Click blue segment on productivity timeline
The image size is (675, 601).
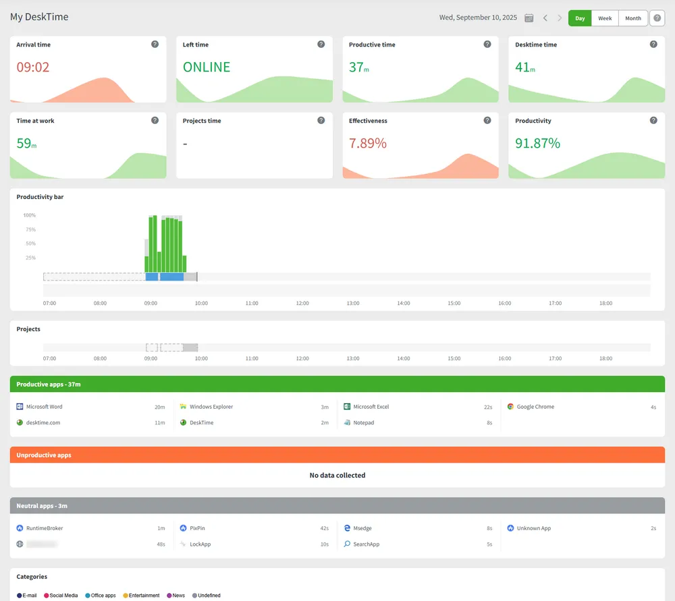[x=171, y=277]
